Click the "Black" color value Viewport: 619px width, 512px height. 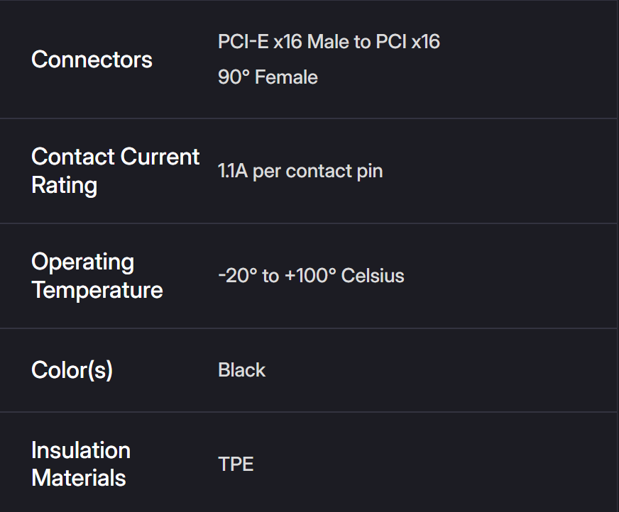click(241, 370)
